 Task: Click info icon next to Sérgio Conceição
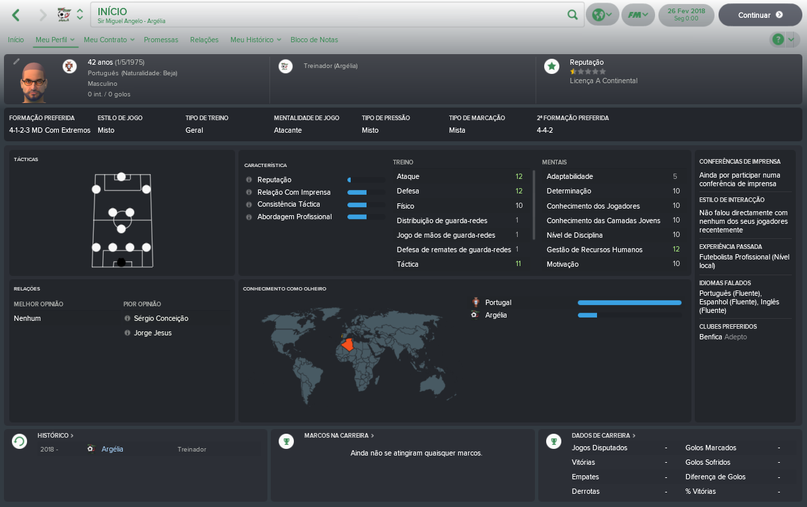tap(127, 318)
